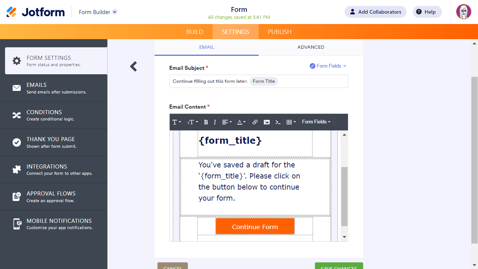The height and width of the screenshot is (269, 478).
Task: Click the source code view icon
Action: (278, 122)
